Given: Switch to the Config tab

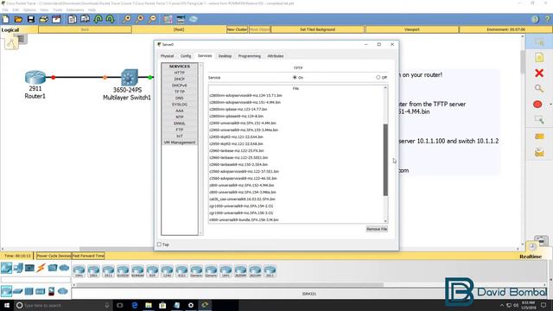Looking at the screenshot, I should [x=186, y=56].
